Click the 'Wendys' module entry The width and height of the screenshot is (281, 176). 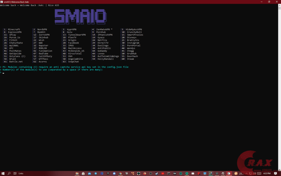(x=131, y=48)
